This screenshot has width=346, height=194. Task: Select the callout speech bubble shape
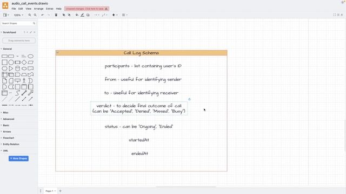click(x=17, y=81)
